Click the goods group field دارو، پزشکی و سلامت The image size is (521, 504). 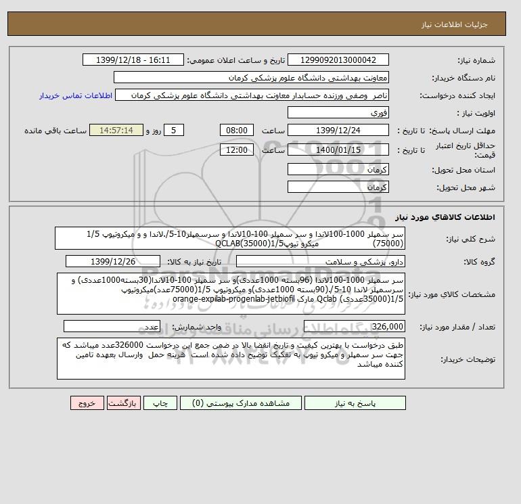(x=320, y=261)
